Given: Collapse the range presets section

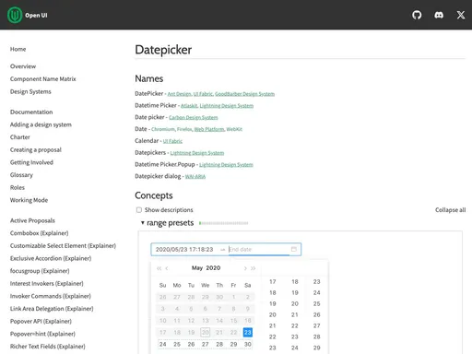Looking at the screenshot, I should point(143,223).
